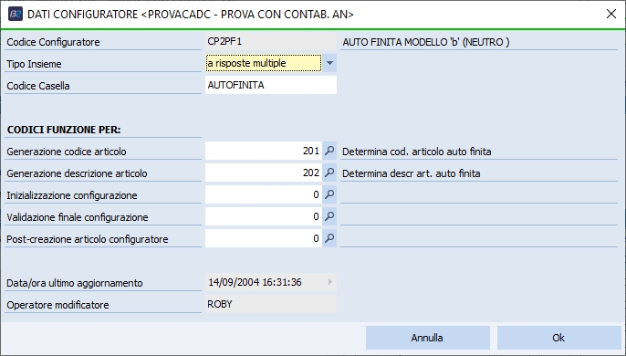Click the field containing value 201
The image size is (626, 356).
tap(264, 151)
